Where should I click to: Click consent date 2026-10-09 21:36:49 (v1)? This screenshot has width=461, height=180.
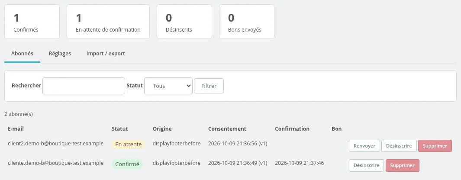tap(238, 163)
